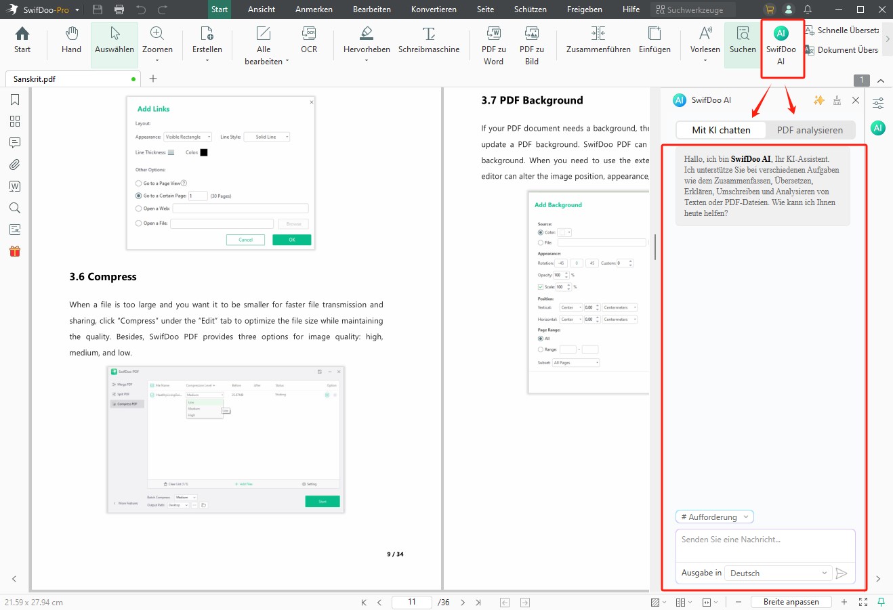Screen dimensions: 893x610
Task: Open the page thumbnails sidebar panel
Action: (15, 121)
